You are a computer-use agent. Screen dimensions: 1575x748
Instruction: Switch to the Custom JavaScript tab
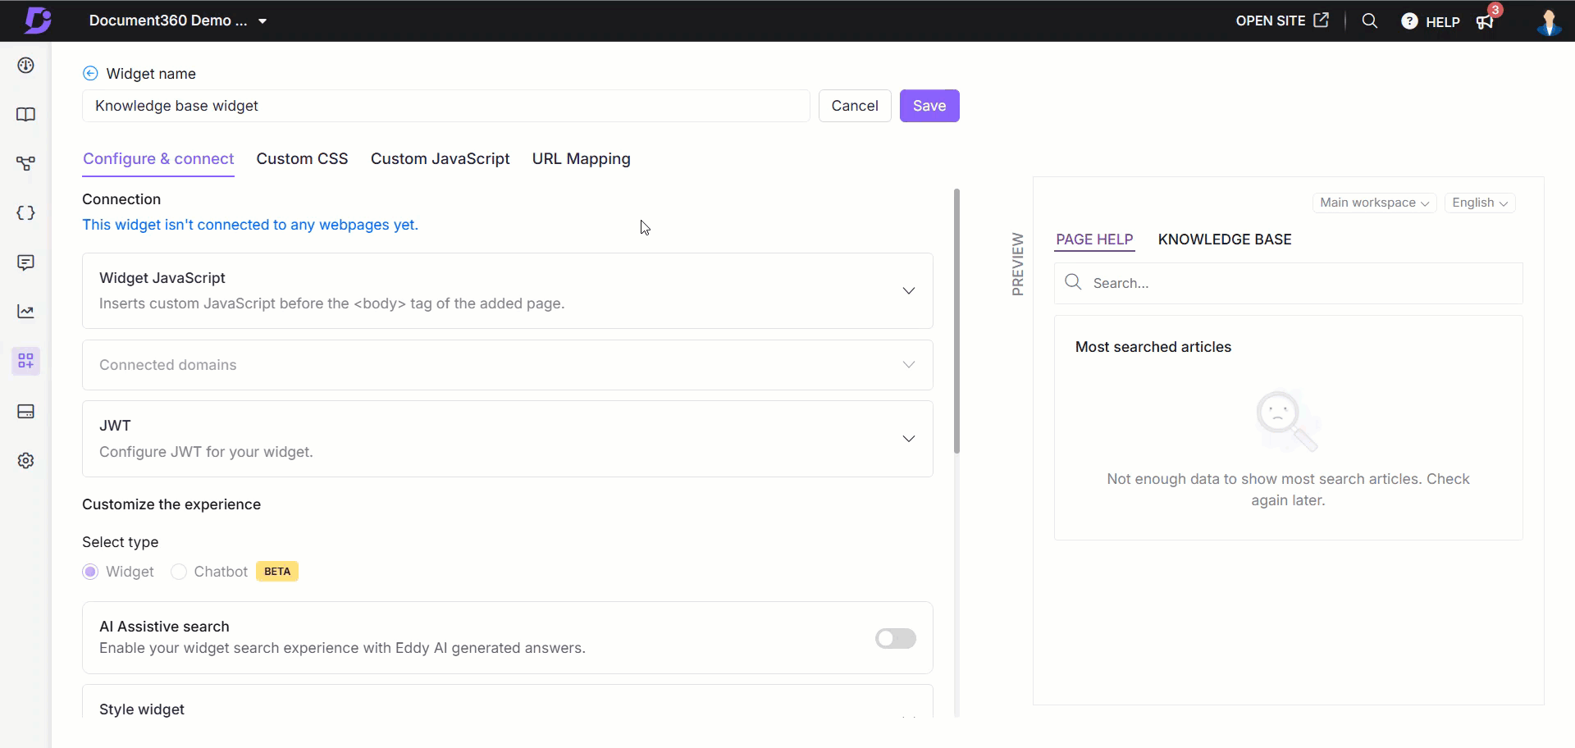pos(440,159)
